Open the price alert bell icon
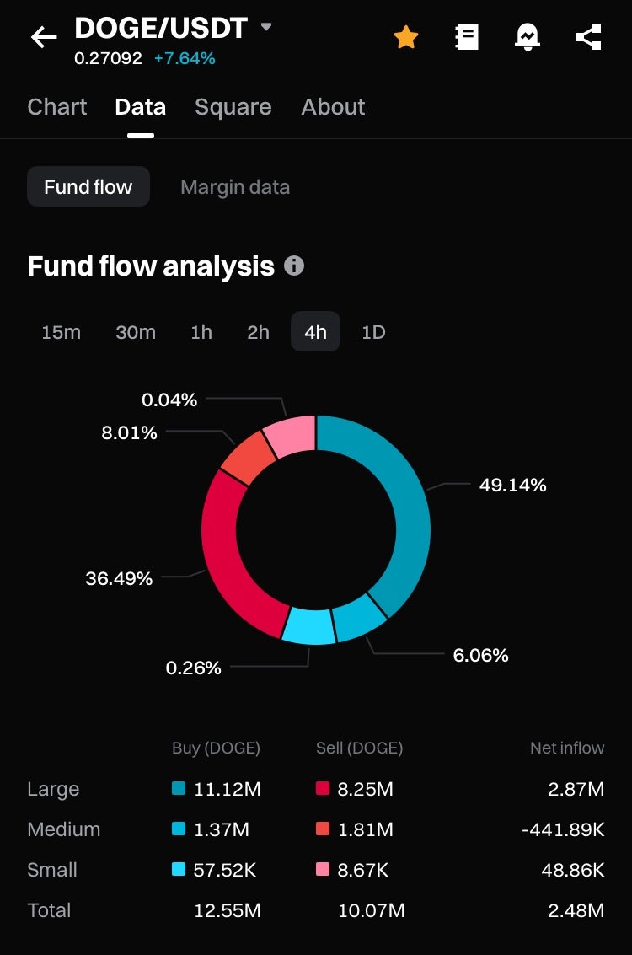 (x=528, y=36)
